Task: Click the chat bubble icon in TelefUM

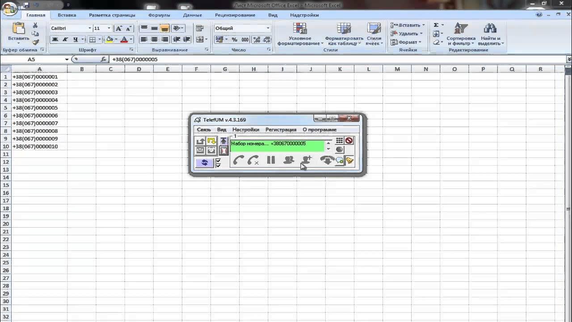Action: pos(340,161)
